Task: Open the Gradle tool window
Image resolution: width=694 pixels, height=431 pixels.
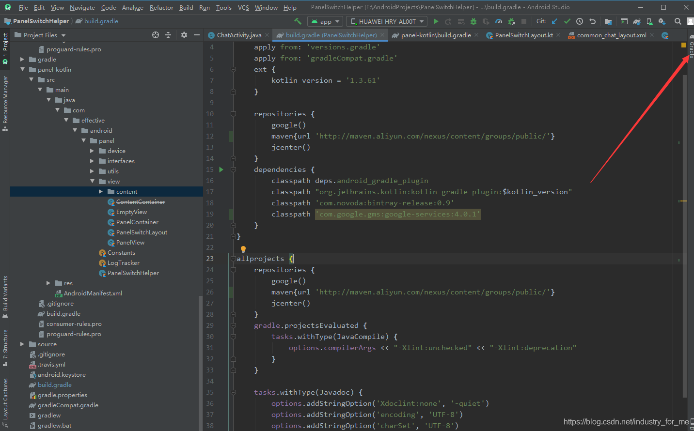Action: click(691, 47)
